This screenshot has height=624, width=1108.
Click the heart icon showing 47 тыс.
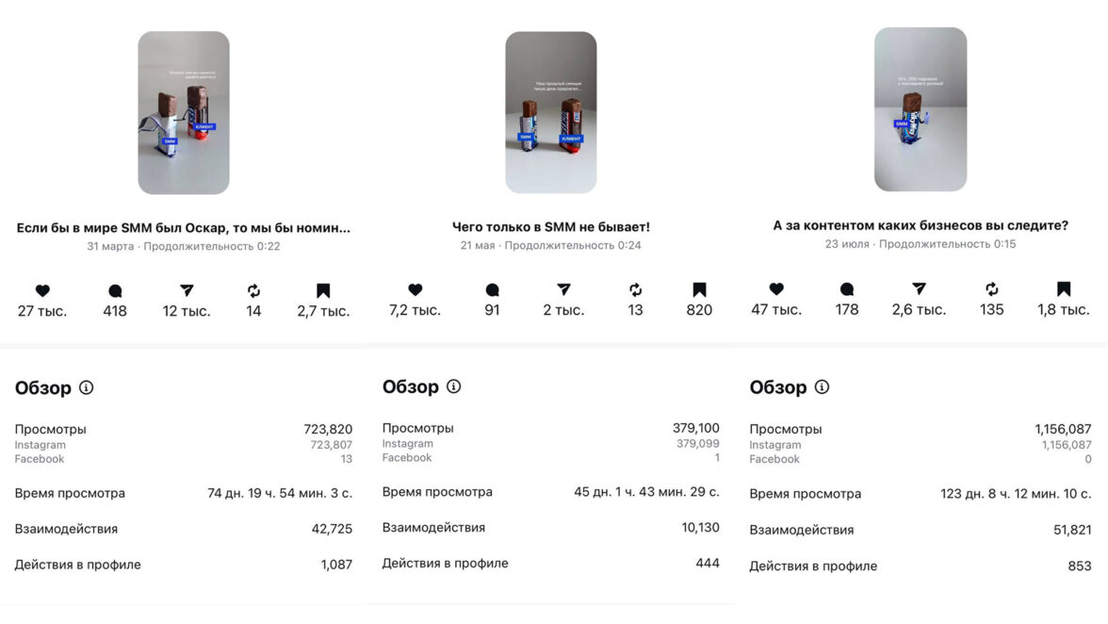click(x=776, y=289)
